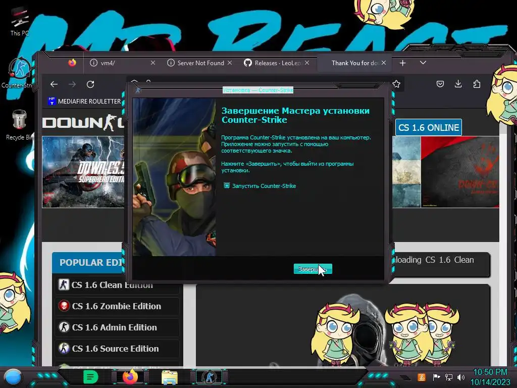Open a new Firefox tab
The image size is (517, 388).
coord(402,63)
